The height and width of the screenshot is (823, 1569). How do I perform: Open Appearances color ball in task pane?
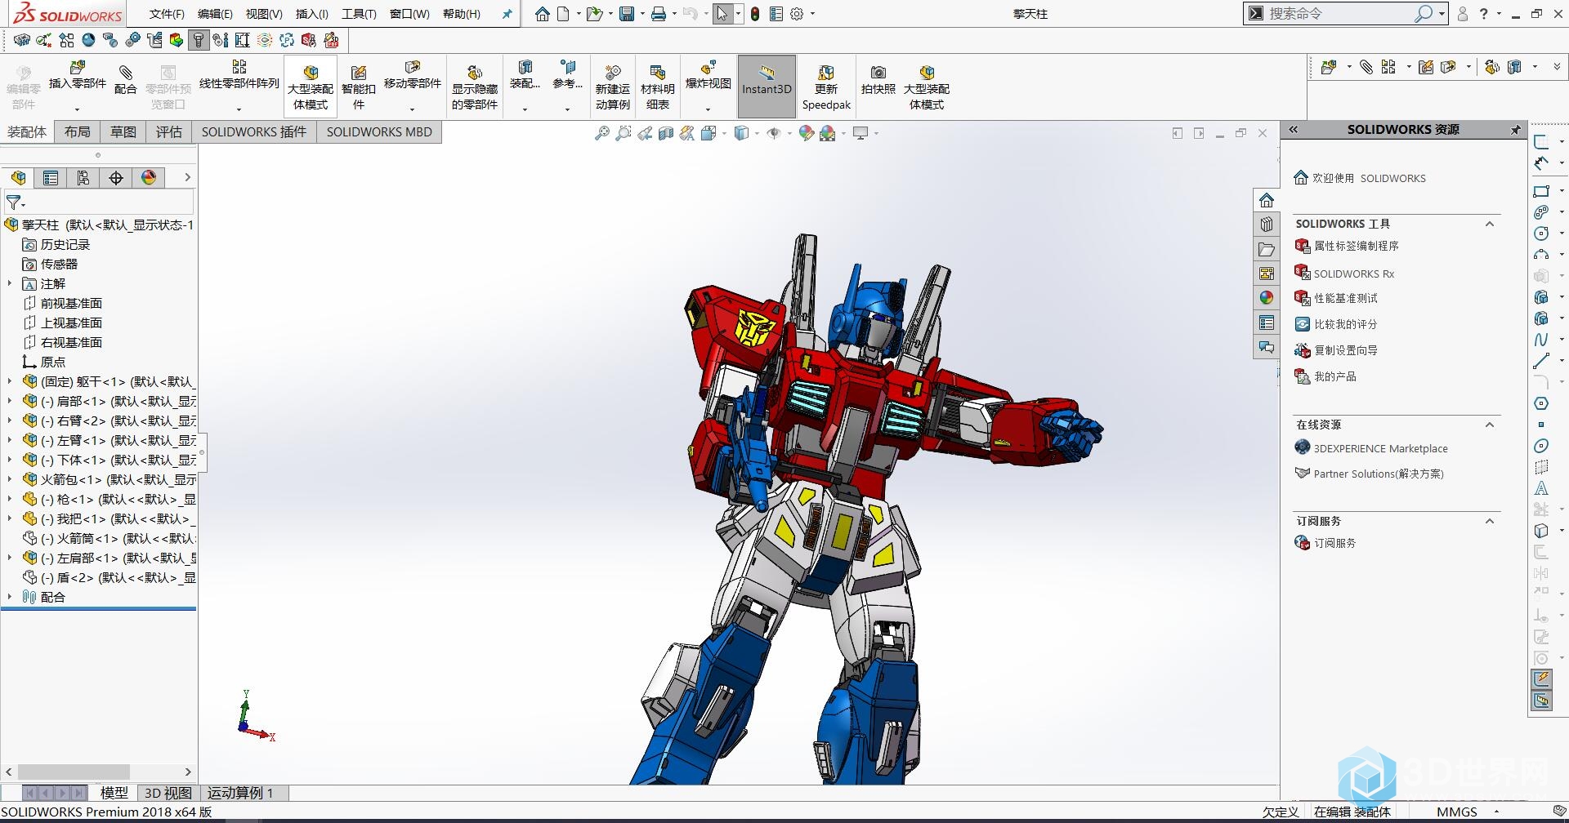(1266, 298)
